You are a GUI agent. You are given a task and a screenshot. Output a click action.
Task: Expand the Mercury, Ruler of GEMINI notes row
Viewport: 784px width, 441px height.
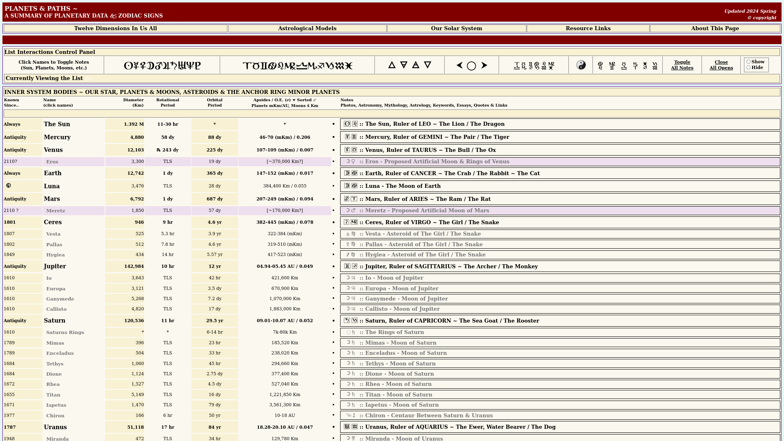[x=437, y=137]
